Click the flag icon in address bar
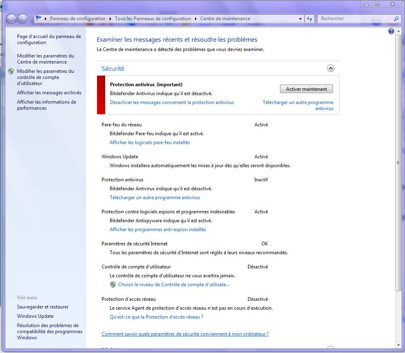 pyautogui.click(x=39, y=18)
